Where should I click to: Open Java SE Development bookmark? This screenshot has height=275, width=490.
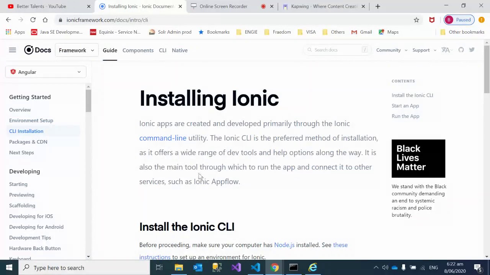[57, 32]
